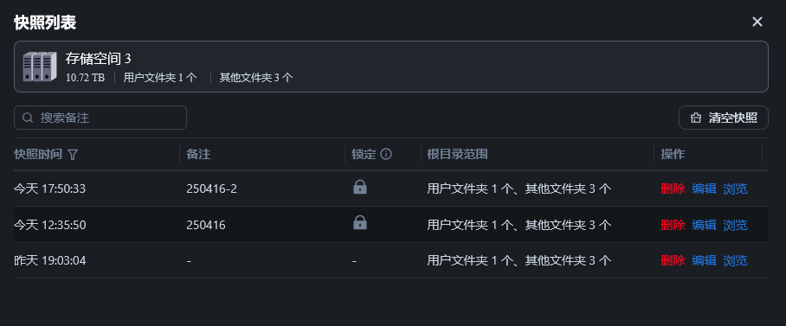Toggle the lock icon for snapshot 250416-2
Screen dimensions: 786x326
coord(360,188)
